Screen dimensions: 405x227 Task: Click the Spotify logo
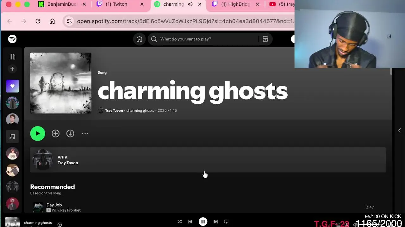[x=12, y=39]
